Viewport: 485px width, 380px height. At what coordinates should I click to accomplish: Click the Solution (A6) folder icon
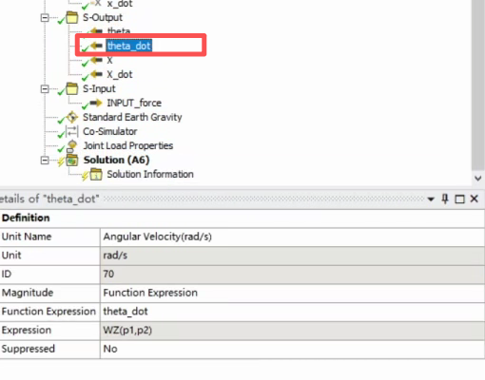[72, 161]
